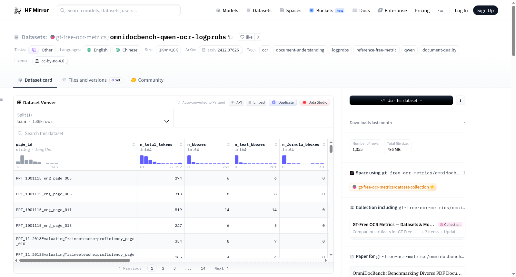Like this dataset
The image size is (516, 277).
click(246, 37)
